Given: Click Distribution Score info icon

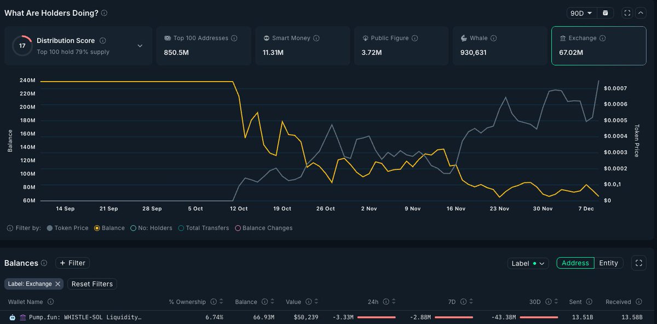Looking at the screenshot, I should pyautogui.click(x=103, y=40).
